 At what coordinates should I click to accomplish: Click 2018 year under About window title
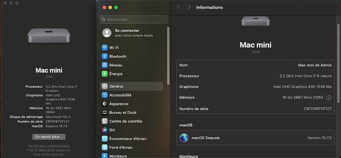click(49, 77)
